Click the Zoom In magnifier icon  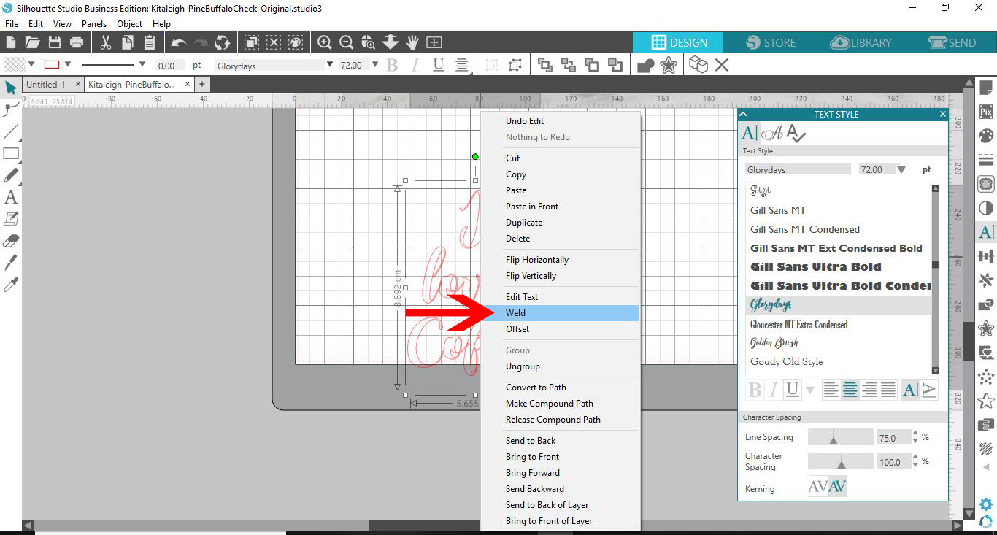coord(325,42)
